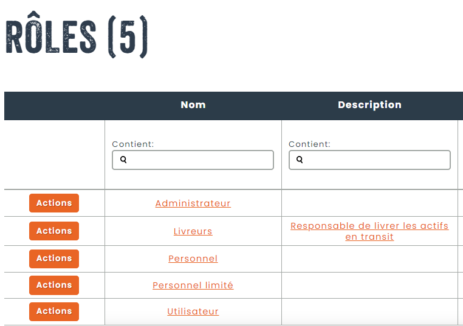The height and width of the screenshot is (326, 463).
Task: Focus the Description filter text field
Action: [x=376, y=160]
